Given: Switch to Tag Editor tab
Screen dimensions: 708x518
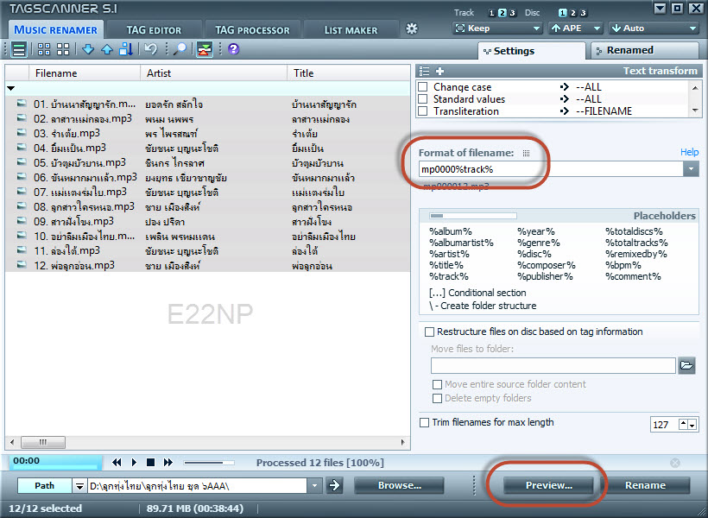Looking at the screenshot, I should [x=154, y=30].
